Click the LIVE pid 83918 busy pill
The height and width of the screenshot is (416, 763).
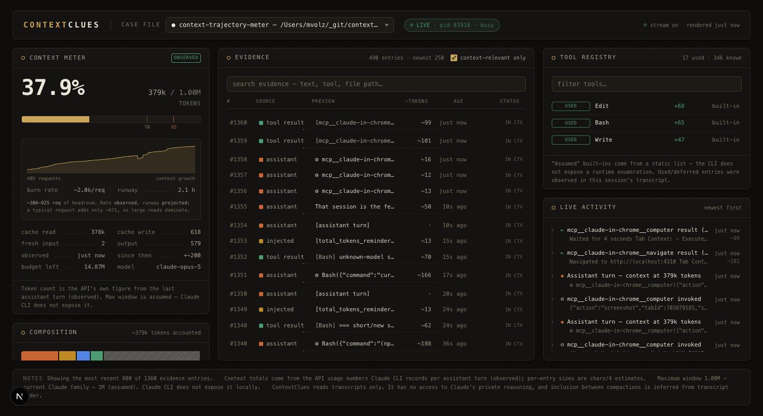click(452, 25)
